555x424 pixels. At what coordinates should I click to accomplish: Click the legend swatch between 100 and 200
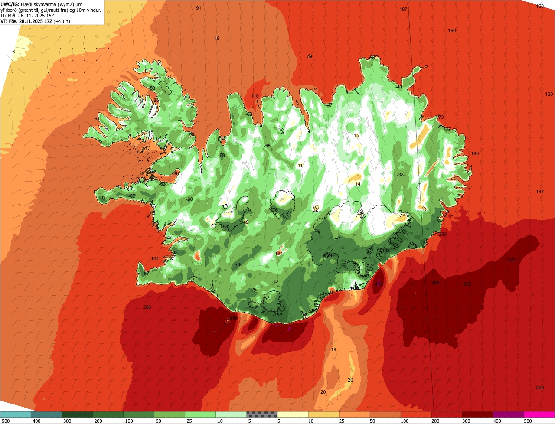click(416, 414)
